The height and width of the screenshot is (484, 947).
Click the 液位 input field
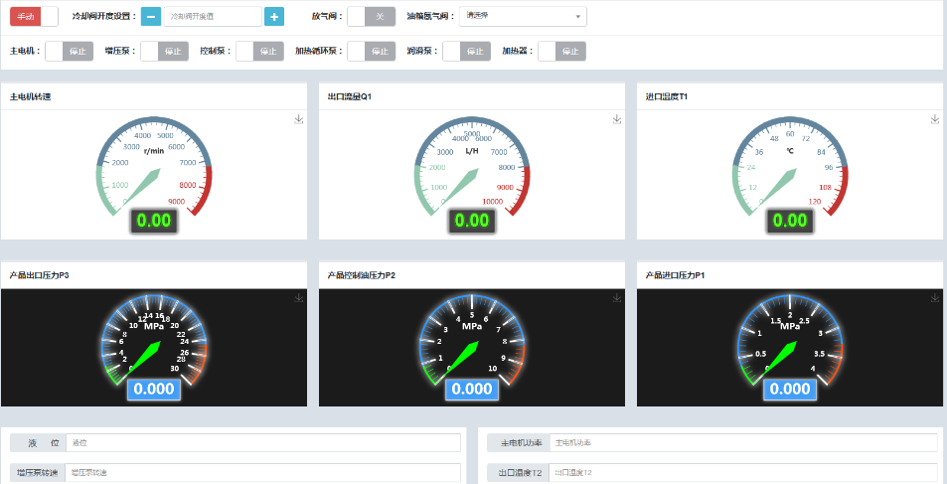coord(263,442)
